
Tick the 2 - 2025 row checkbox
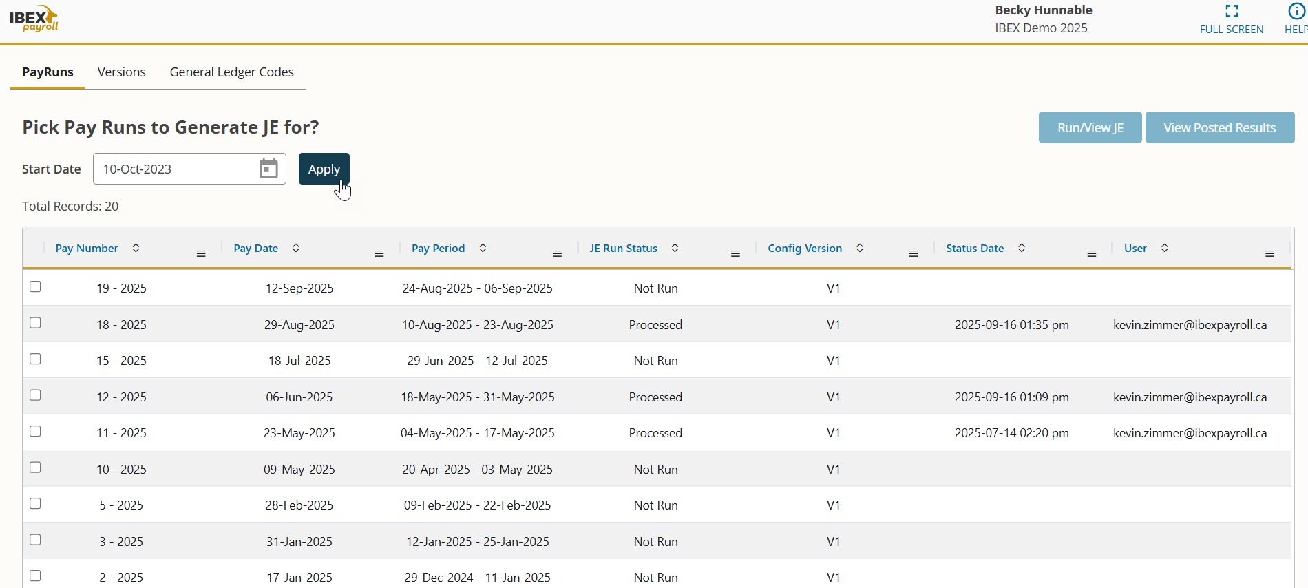tap(36, 576)
